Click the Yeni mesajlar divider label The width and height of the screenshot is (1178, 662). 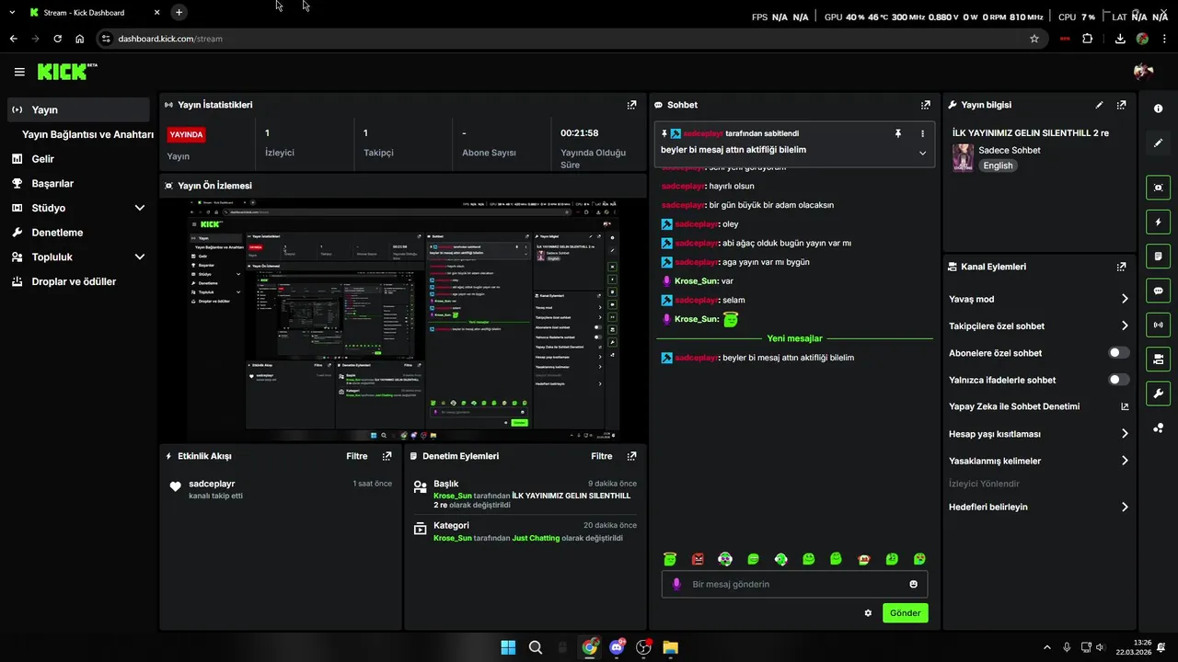(x=795, y=338)
